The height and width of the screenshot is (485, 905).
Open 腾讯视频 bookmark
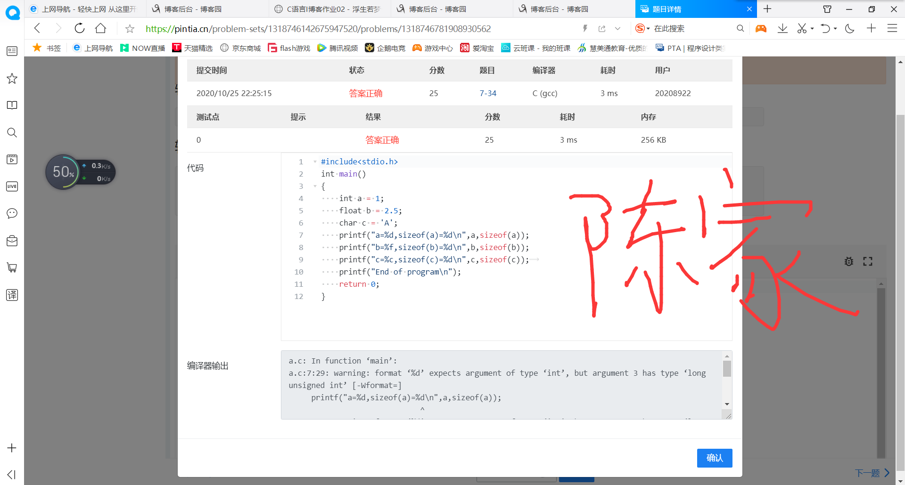coord(338,48)
